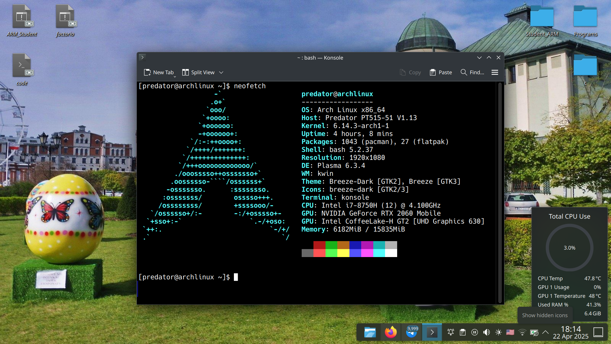Click the Copy button in Konsole toolbar
Screen dimensions: 611x344
point(410,72)
